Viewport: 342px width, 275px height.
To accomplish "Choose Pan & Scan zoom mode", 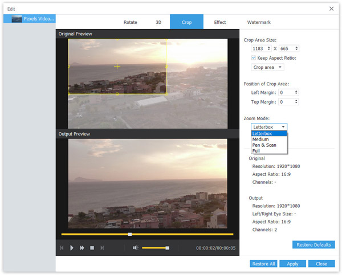I will point(264,145).
